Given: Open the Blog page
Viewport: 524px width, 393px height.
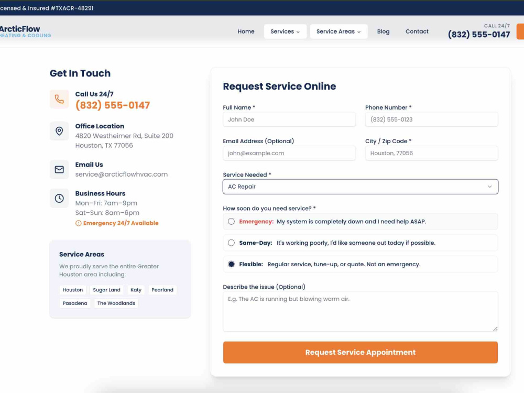Looking at the screenshot, I should (384, 31).
